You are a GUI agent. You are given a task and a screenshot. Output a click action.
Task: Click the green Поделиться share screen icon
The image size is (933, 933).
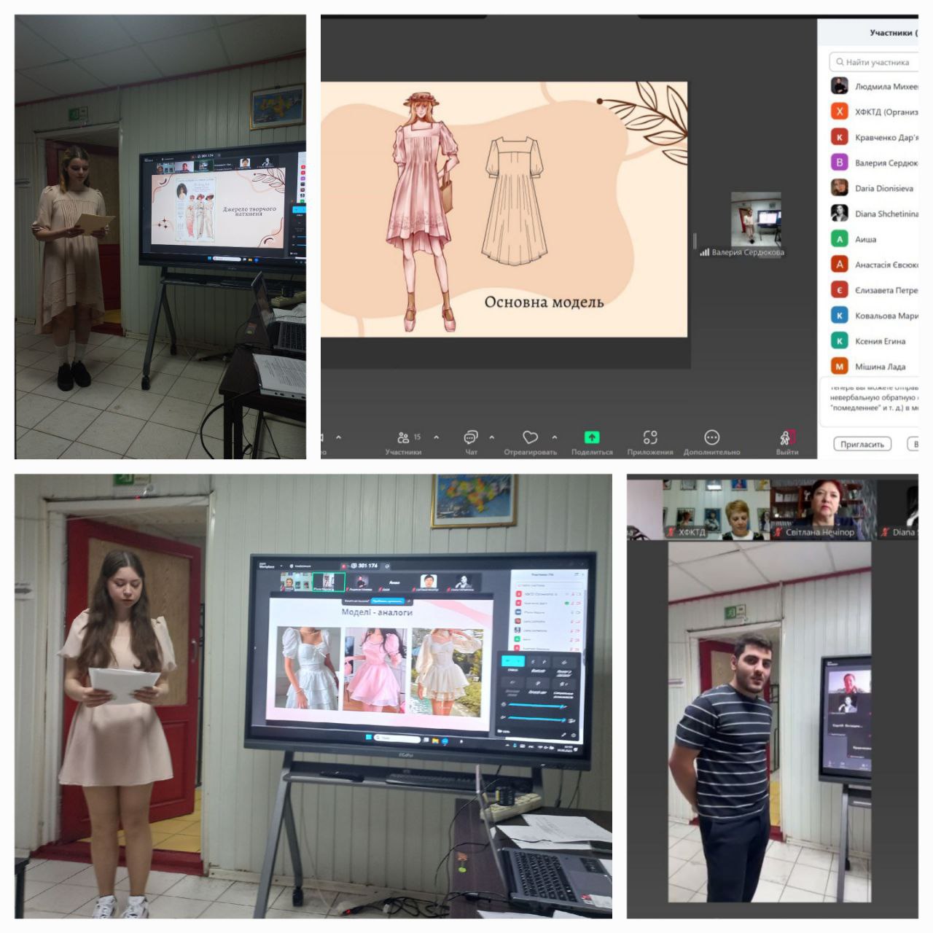(x=592, y=437)
